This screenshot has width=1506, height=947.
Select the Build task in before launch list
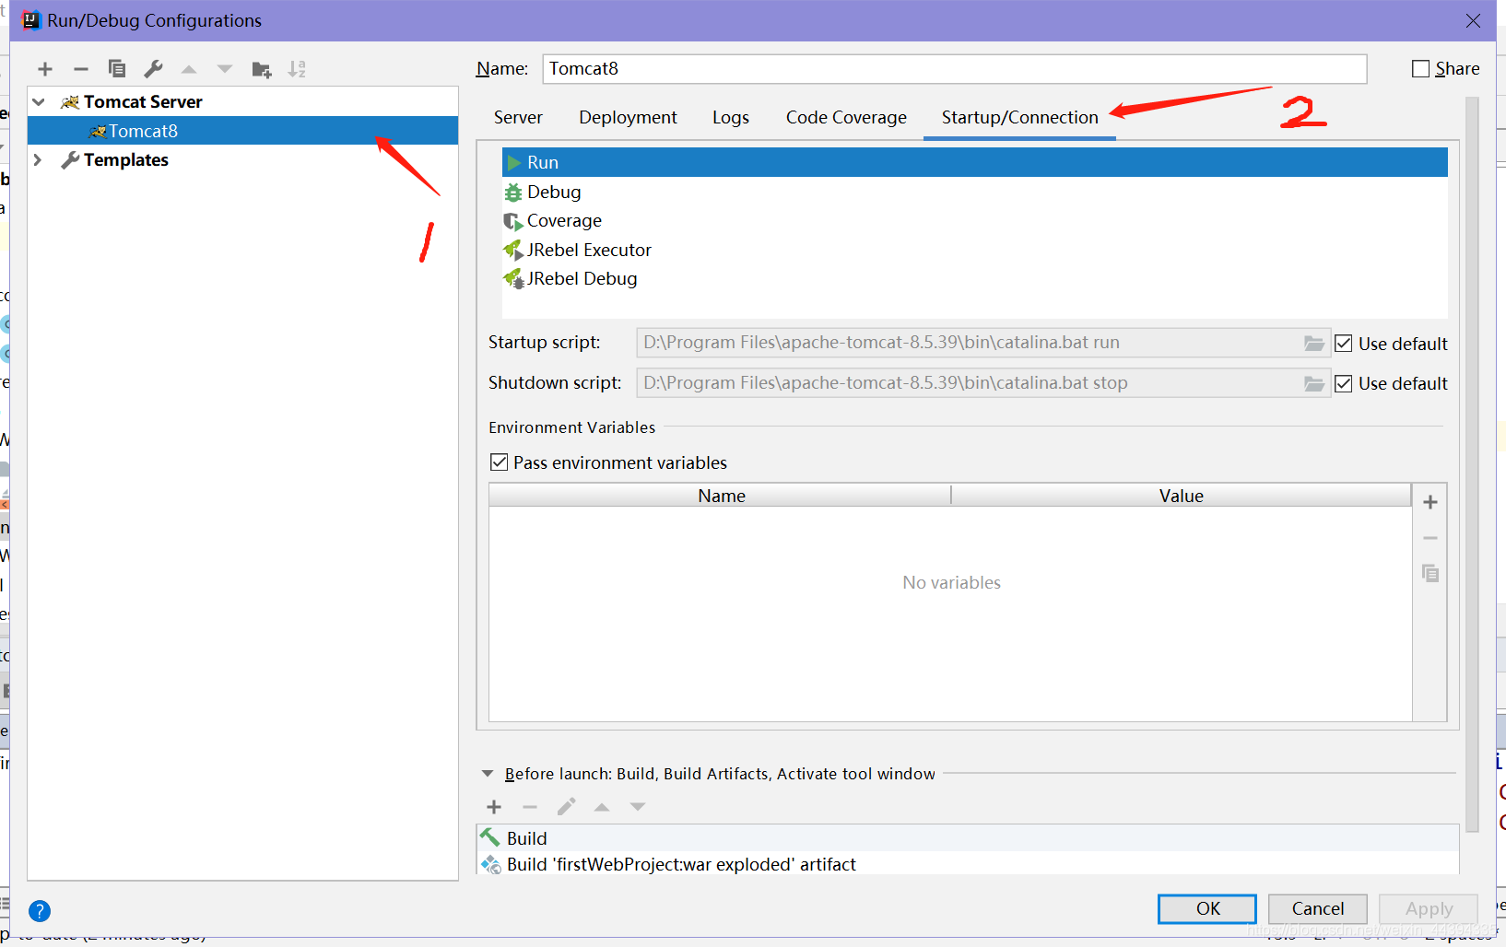pyautogui.click(x=968, y=838)
